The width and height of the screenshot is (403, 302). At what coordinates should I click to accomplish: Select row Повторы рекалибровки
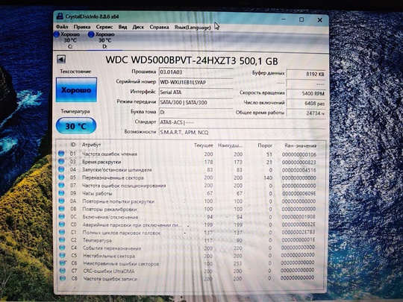pos(191,209)
